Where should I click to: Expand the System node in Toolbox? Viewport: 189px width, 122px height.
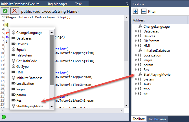pos(136,79)
